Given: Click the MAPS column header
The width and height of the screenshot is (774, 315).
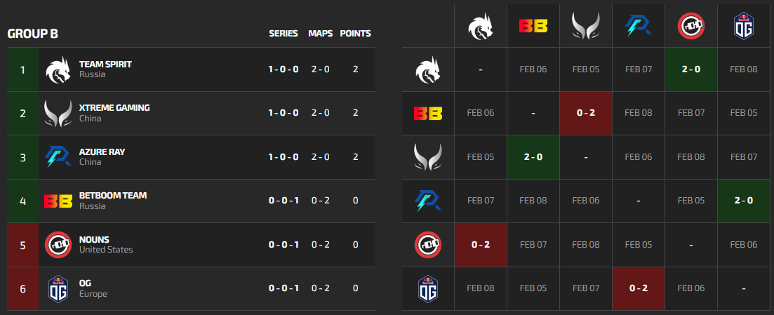Looking at the screenshot, I should 321,34.
